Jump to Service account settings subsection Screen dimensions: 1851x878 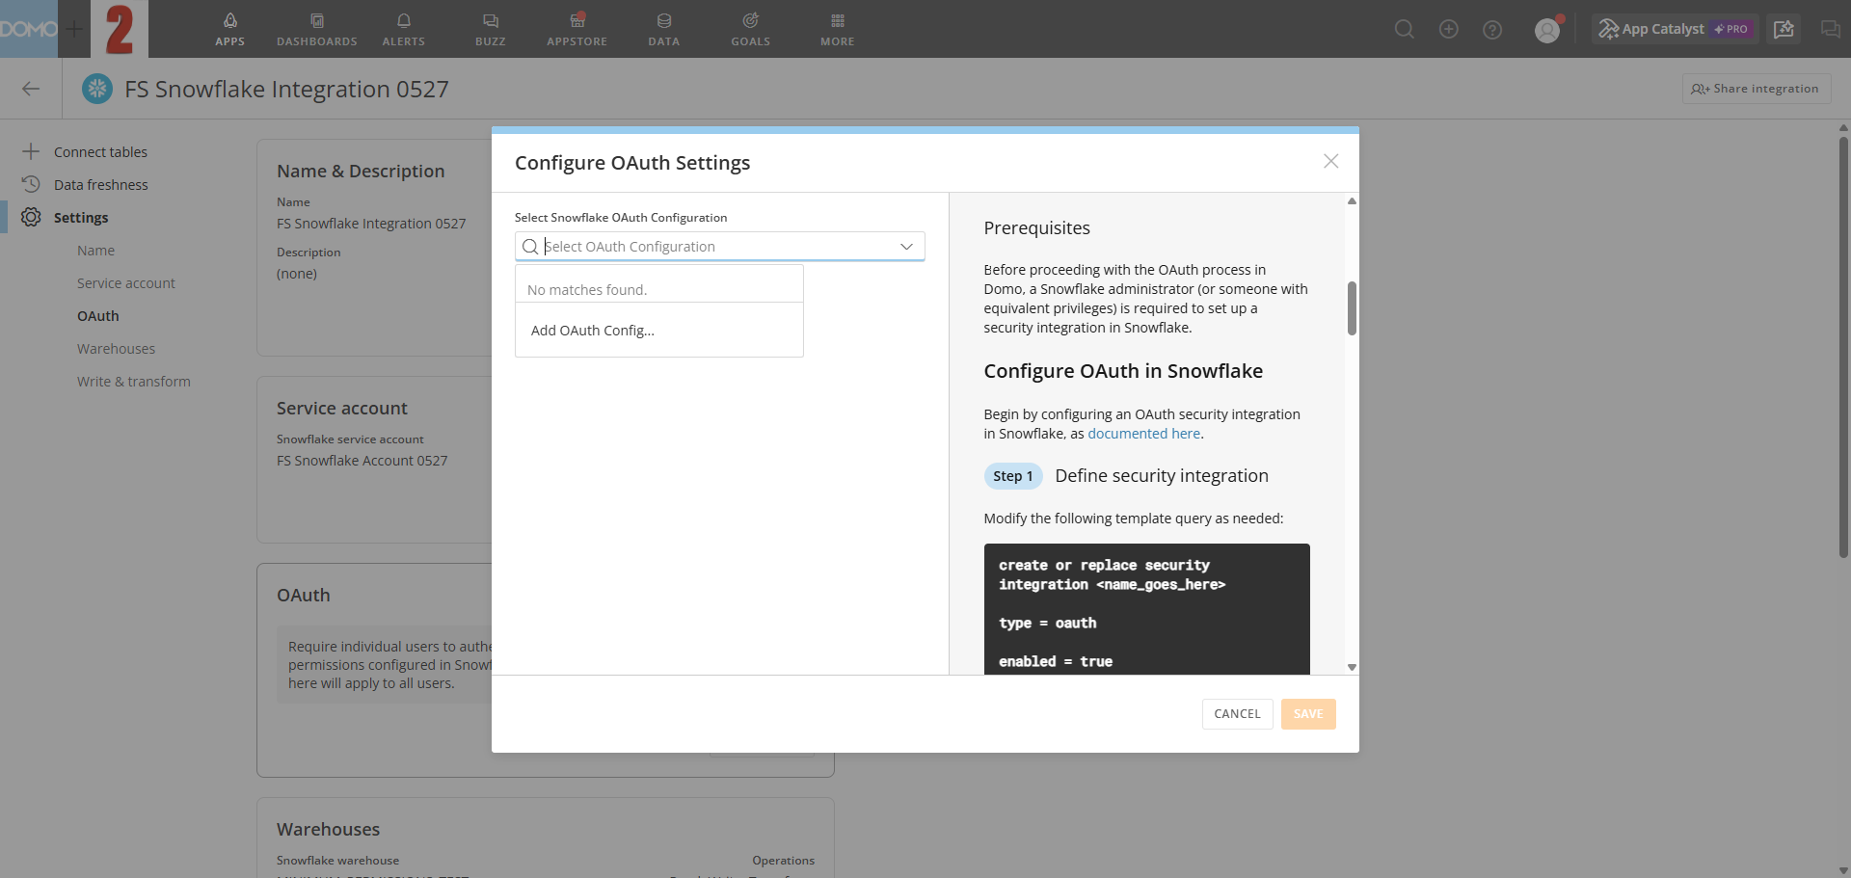click(126, 283)
